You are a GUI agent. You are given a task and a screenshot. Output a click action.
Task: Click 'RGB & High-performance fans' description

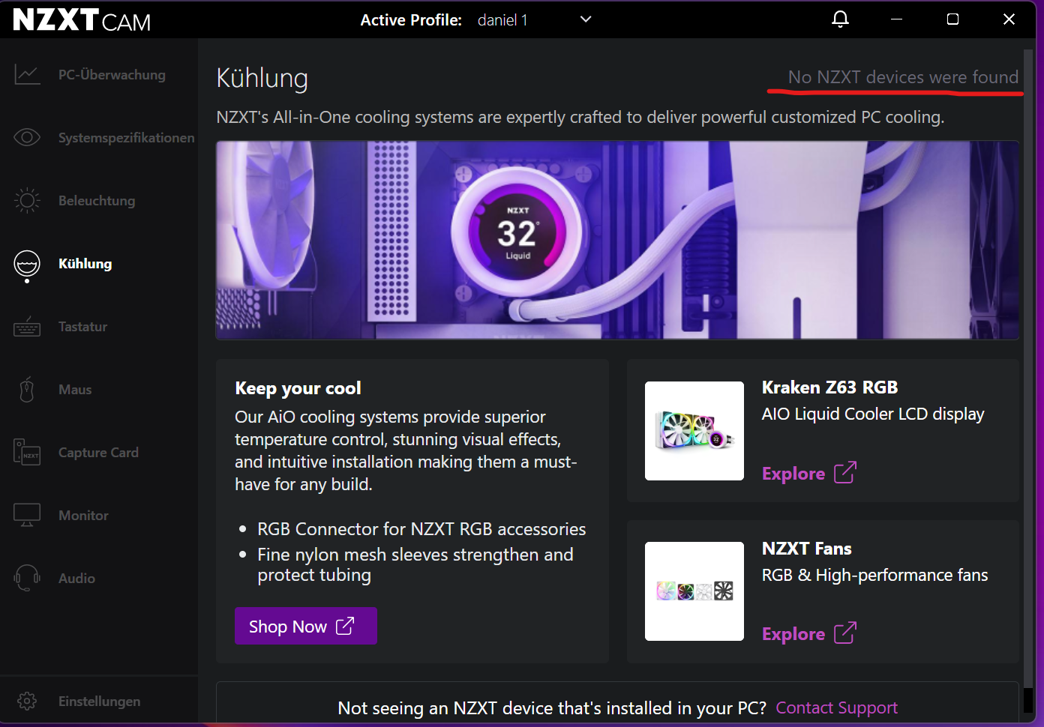tap(874, 575)
